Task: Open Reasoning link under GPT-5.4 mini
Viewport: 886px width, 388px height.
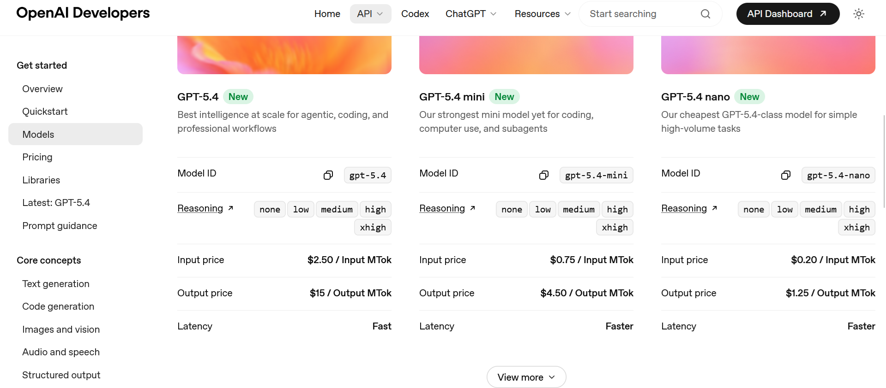Action: tap(447, 208)
